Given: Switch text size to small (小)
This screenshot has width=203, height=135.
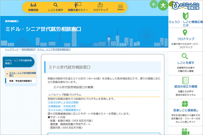Looking at the screenshot, I should pyautogui.click(x=154, y=4).
